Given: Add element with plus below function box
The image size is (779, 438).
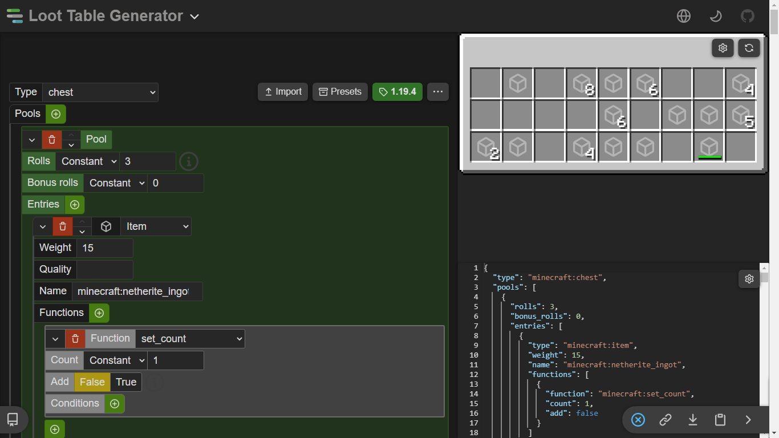Looking at the screenshot, I should [55, 429].
